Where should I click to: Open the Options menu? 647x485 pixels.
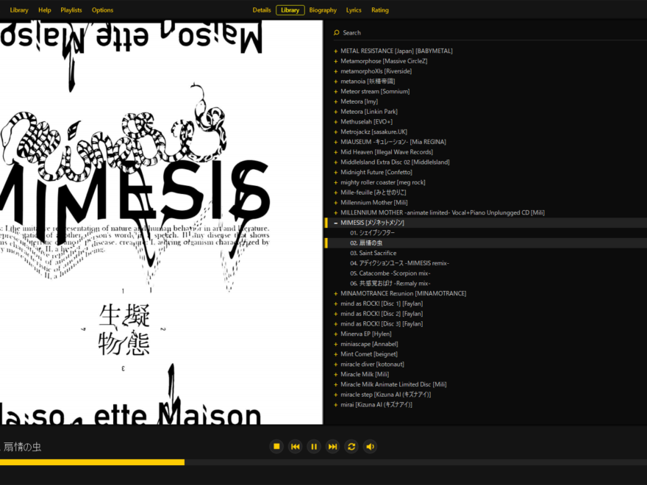point(102,10)
